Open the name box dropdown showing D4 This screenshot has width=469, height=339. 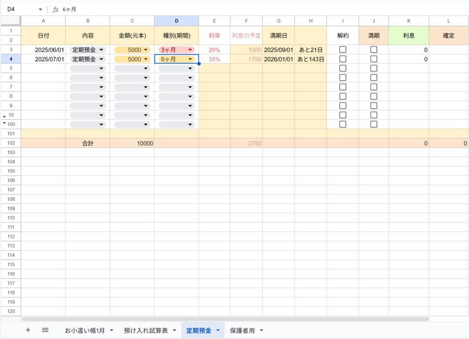(x=39, y=8)
